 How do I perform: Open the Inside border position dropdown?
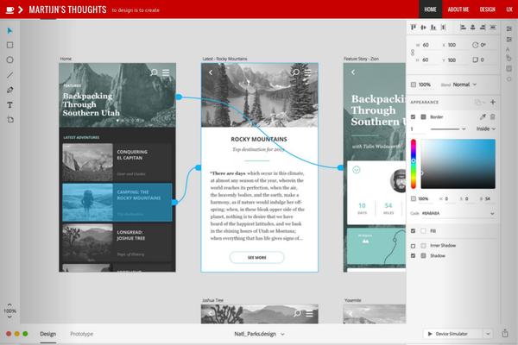[x=486, y=129]
